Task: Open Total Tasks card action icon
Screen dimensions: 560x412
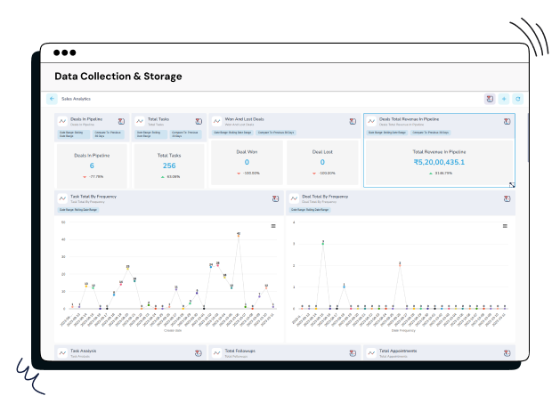Action: coord(199,121)
